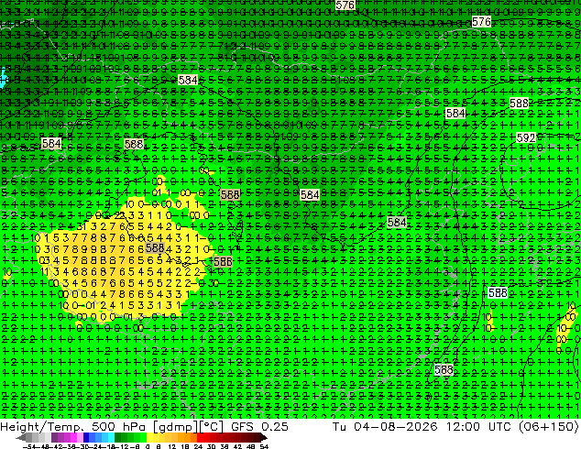Click the 584 label on the far-left side
The image size is (581, 449).
pos(51,143)
